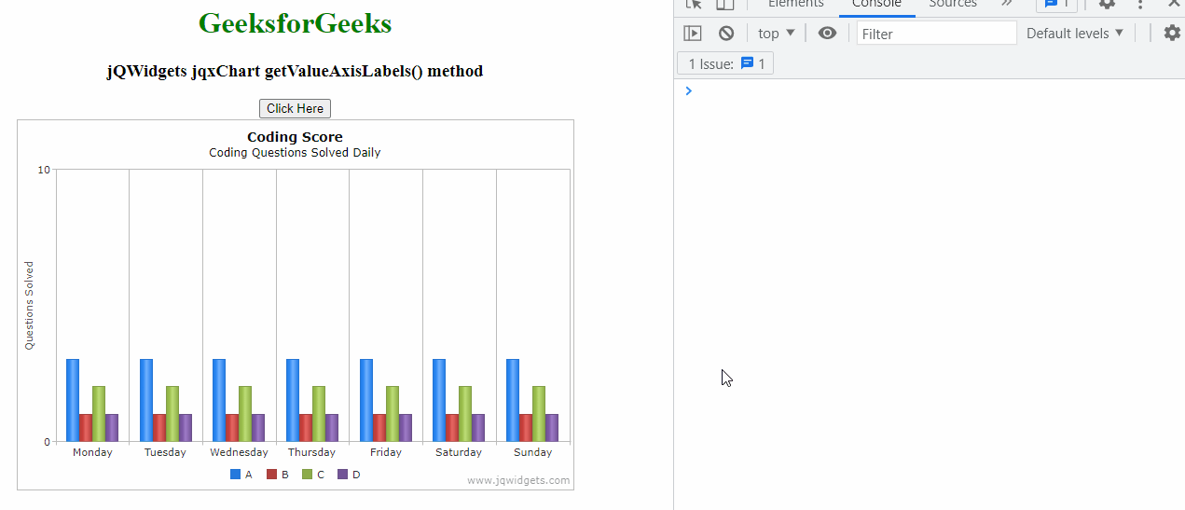Viewport: 1185px width, 510px height.
Task: Click the Questions Solved axis title
Action: click(x=29, y=306)
